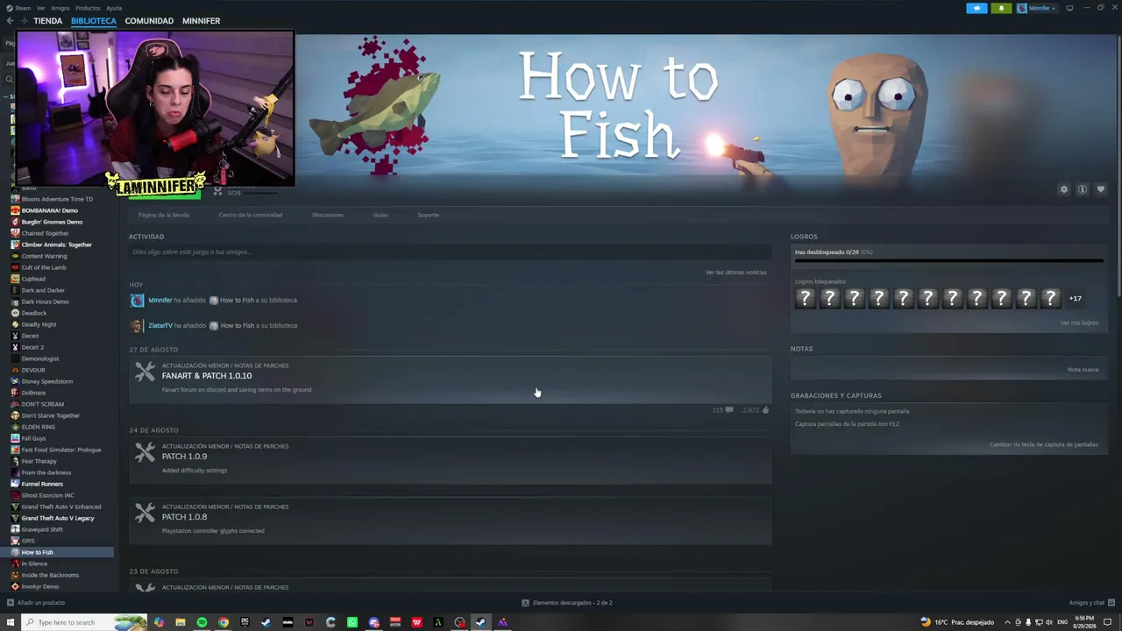Switch to Big Picture mode monitor icon

tap(1069, 8)
